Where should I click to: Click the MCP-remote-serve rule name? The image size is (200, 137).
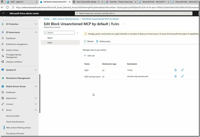[x=92, y=77]
